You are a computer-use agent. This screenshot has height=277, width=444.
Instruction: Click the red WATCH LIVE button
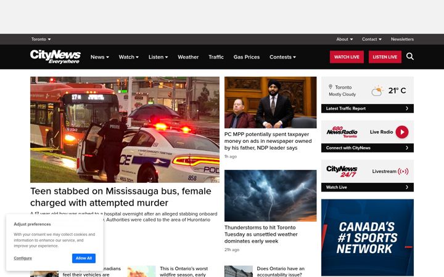(x=347, y=57)
